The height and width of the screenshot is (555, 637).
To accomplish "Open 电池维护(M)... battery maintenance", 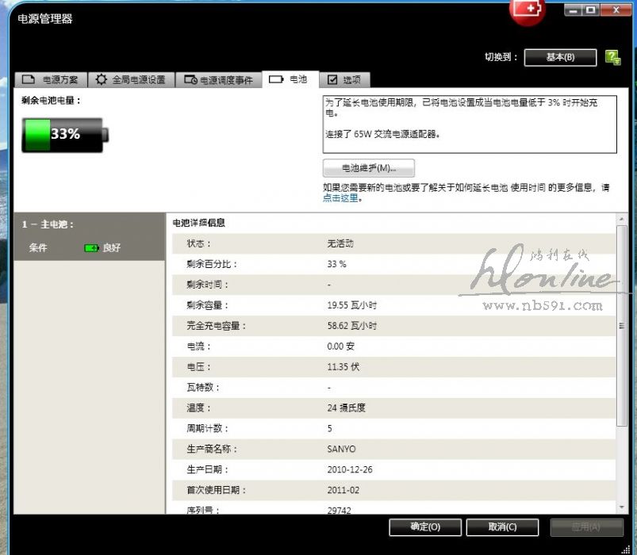I will click(x=368, y=168).
